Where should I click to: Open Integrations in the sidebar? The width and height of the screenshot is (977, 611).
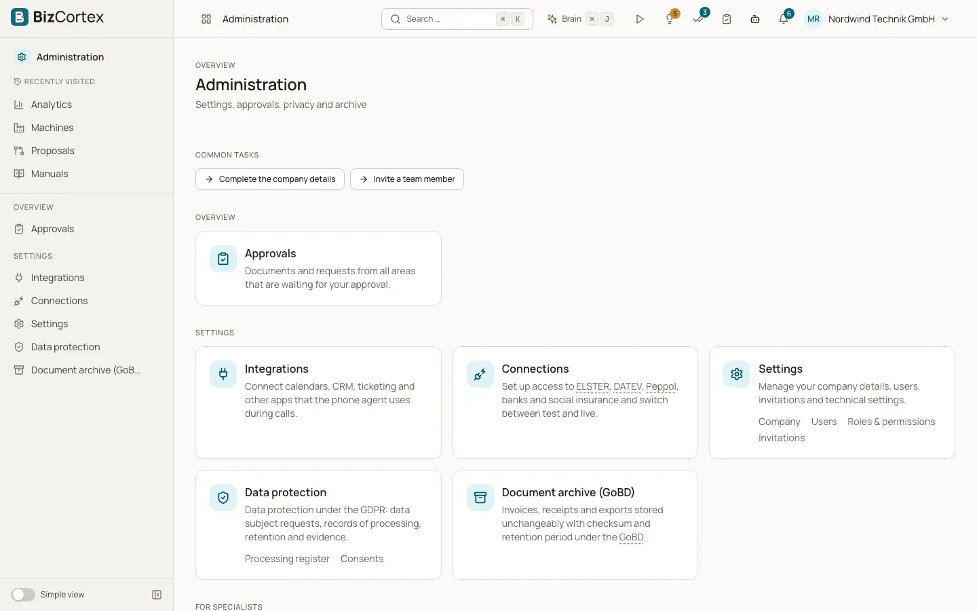tap(87, 278)
